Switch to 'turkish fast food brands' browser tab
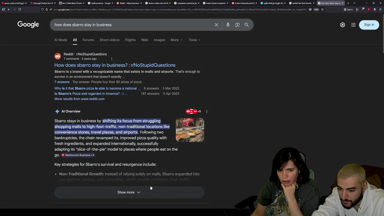 (302, 3)
